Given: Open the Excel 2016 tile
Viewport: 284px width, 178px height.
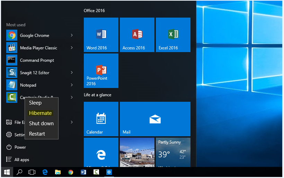Looking at the screenshot, I should pyautogui.click(x=173, y=35).
